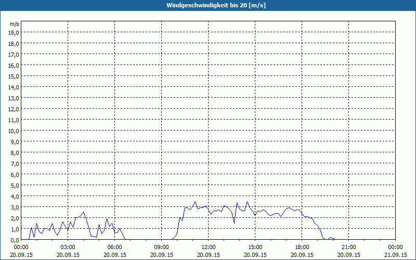Click the wind speed peak near 11:10

[196, 201]
